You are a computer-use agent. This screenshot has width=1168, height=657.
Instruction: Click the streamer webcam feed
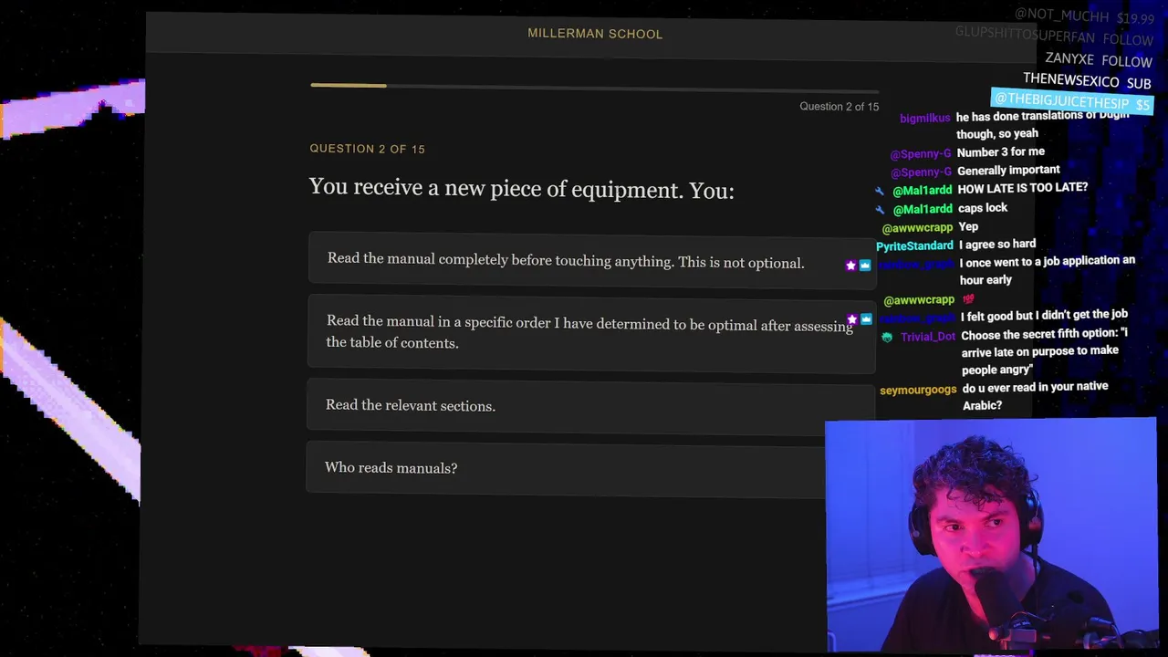(x=990, y=536)
